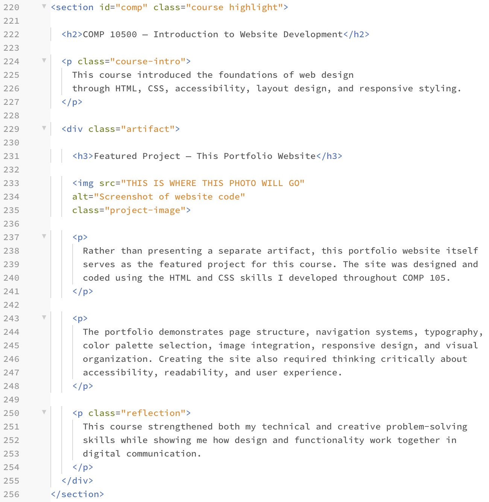Click the "project-image" class value
Image resolution: width=489 pixels, height=502 pixels.
coord(145,210)
